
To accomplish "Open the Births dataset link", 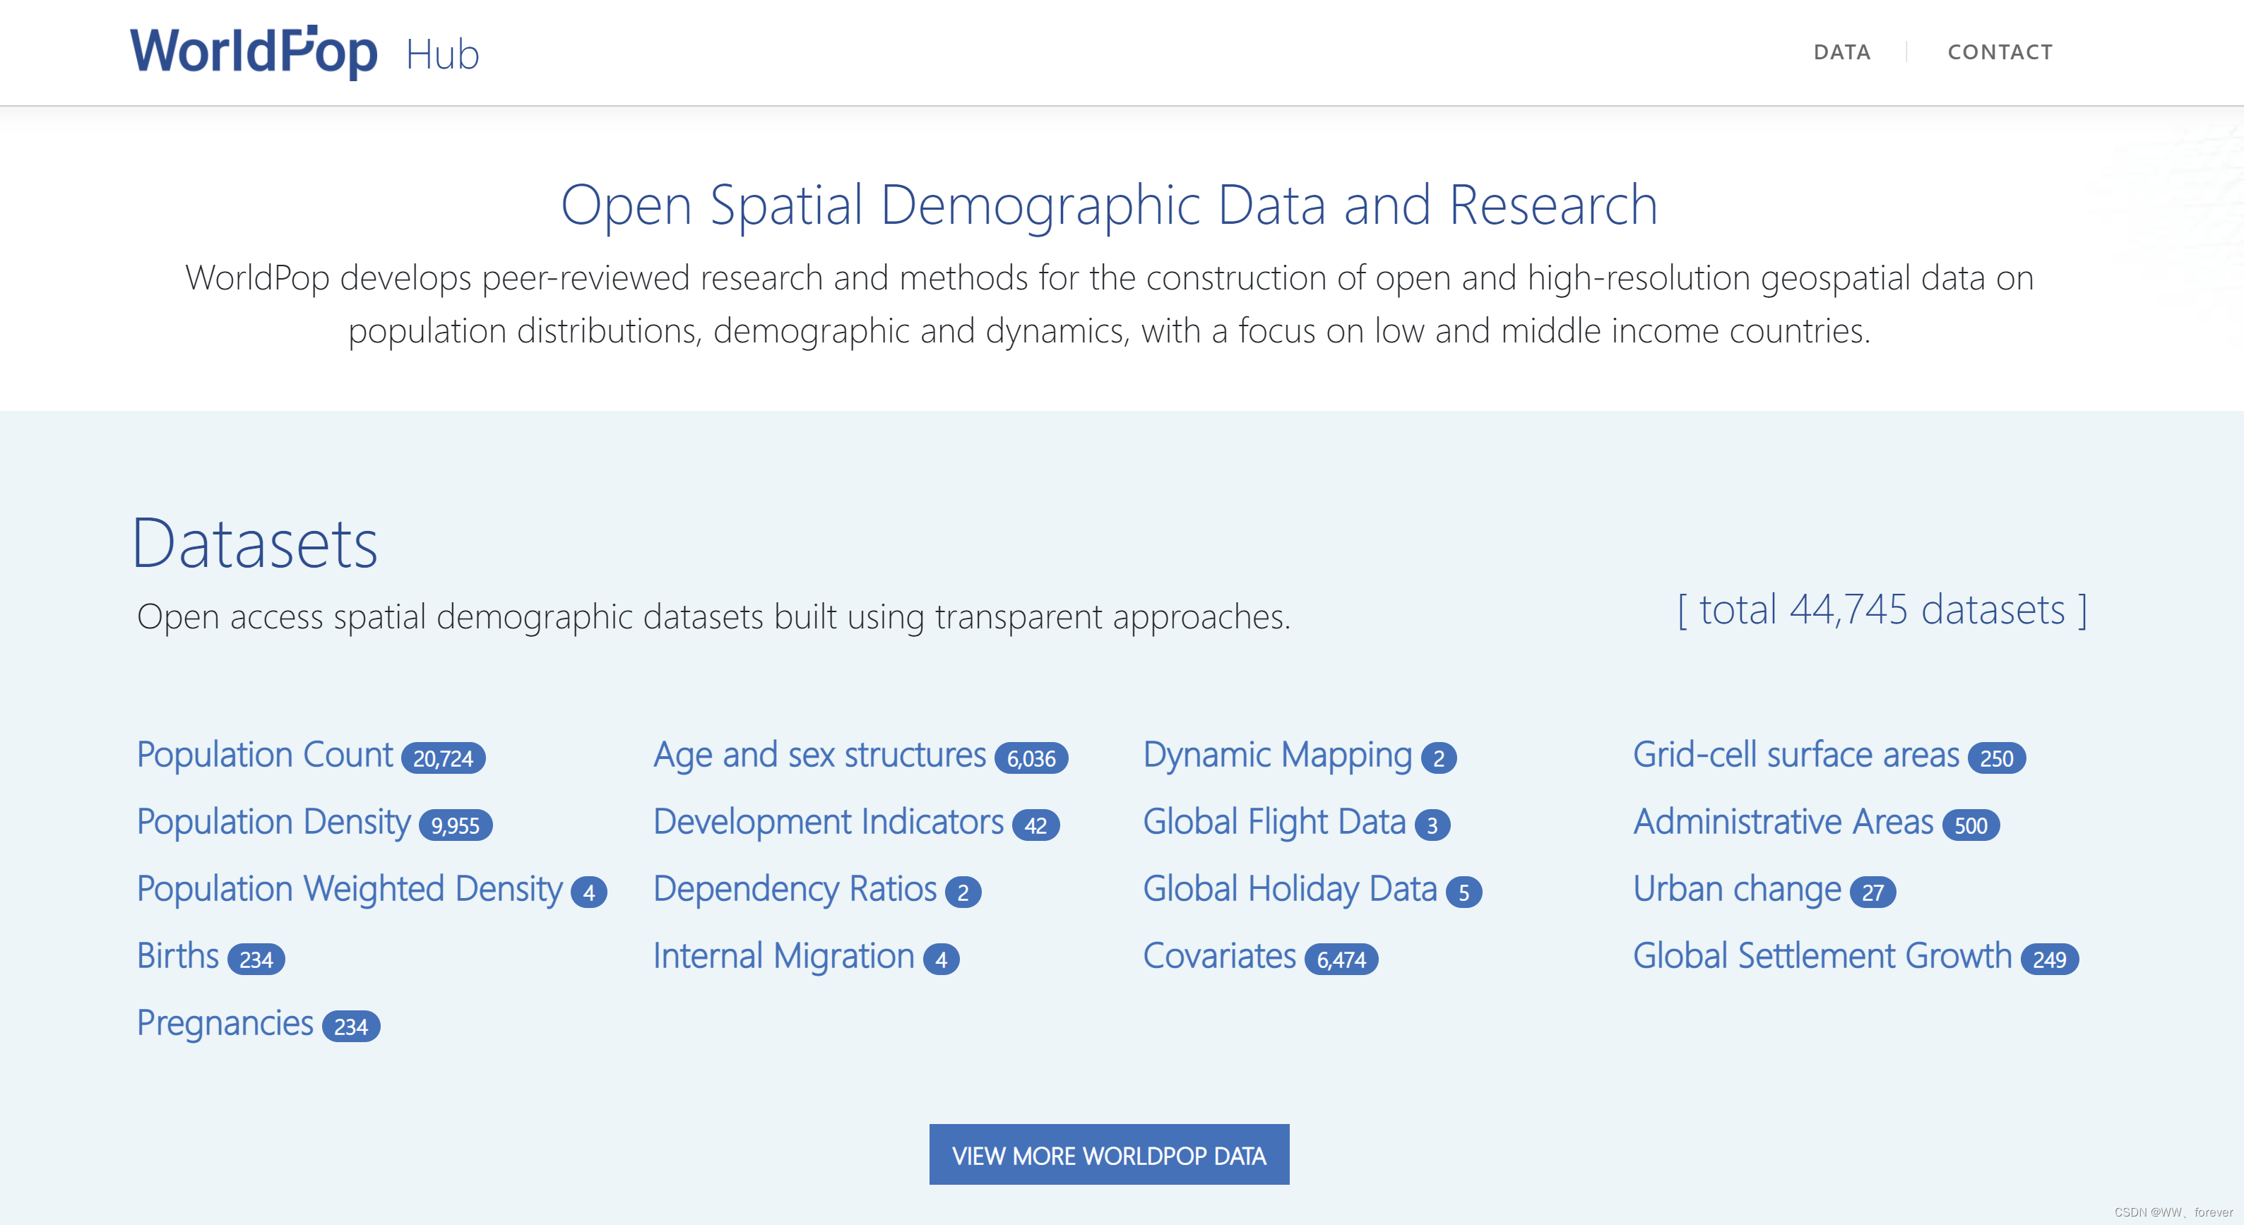I will point(178,955).
